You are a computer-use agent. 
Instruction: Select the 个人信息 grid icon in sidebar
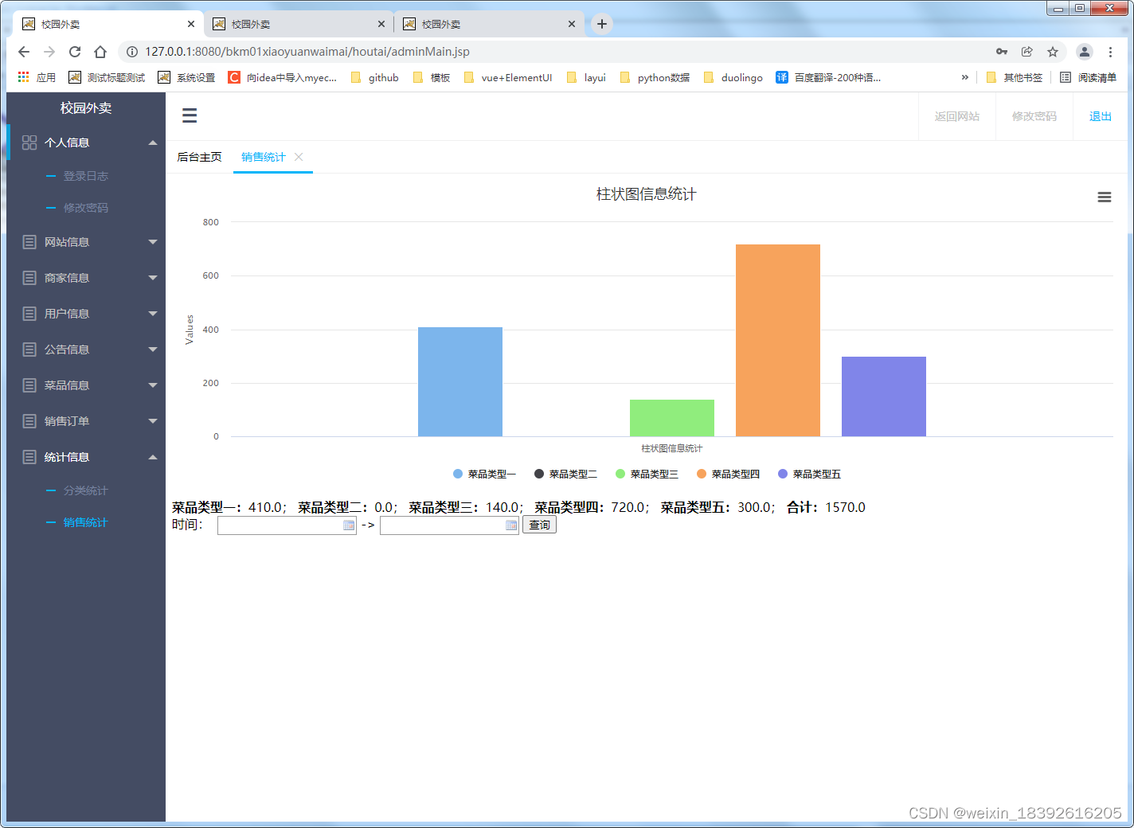coord(29,143)
